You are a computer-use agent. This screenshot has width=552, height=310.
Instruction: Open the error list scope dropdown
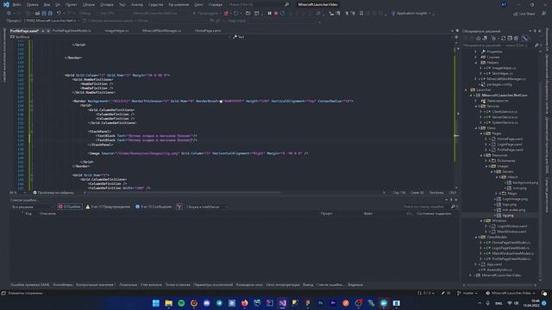[x=32, y=207]
